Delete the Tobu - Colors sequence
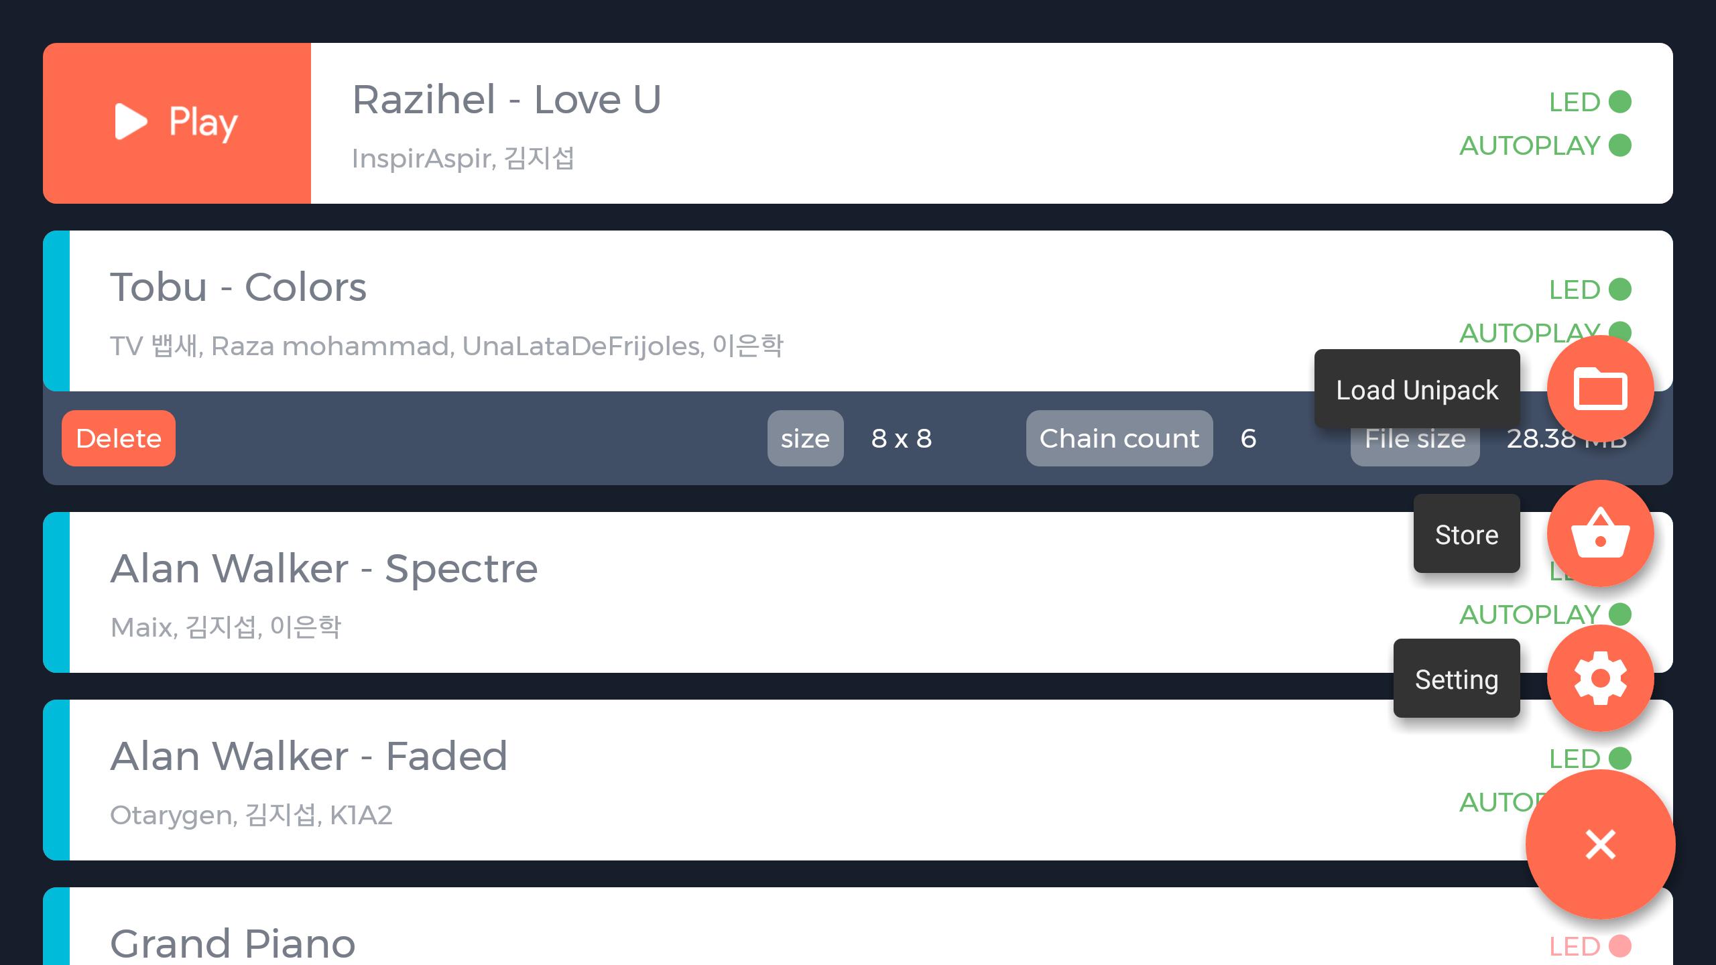1716x965 pixels. [x=118, y=438]
